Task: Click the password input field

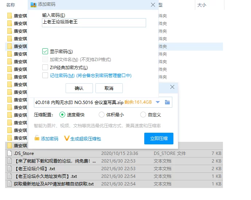Action: [94, 23]
